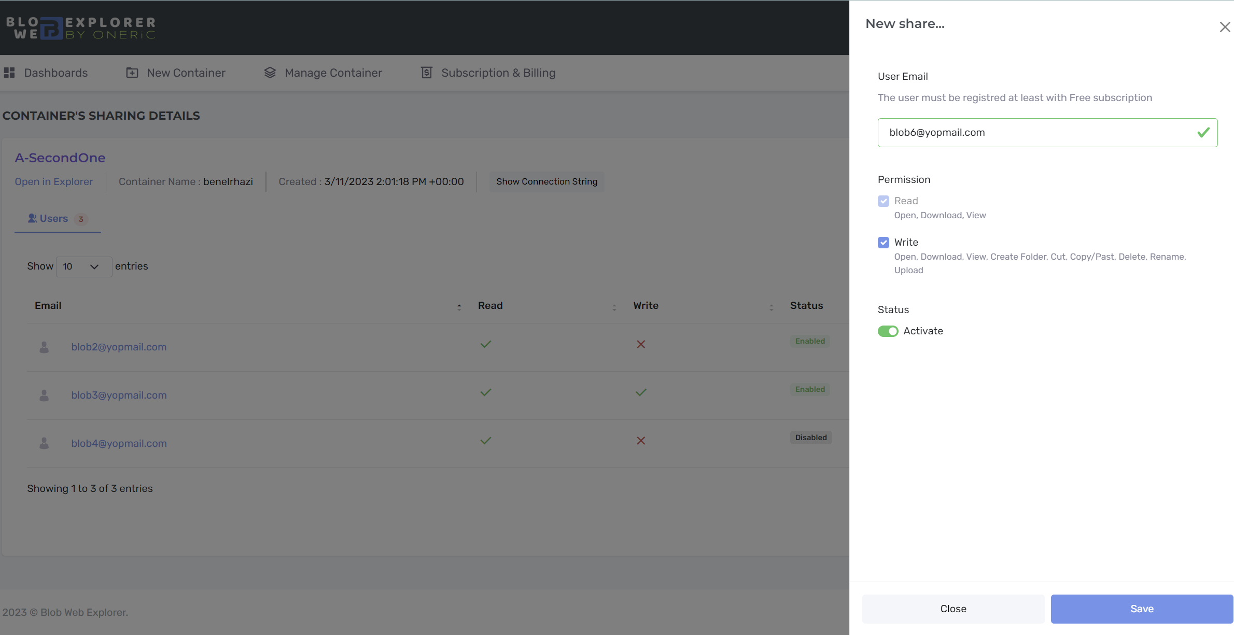Sort table by Email column arrow
The image size is (1234, 635).
coord(459,307)
